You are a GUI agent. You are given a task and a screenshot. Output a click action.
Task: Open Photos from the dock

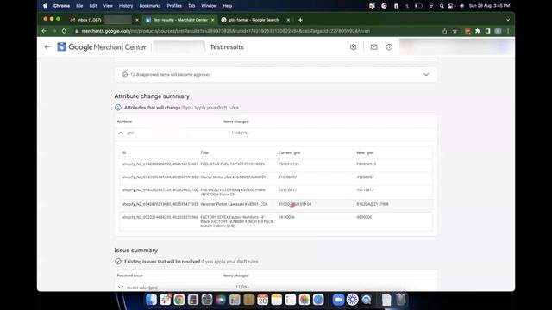click(304, 300)
